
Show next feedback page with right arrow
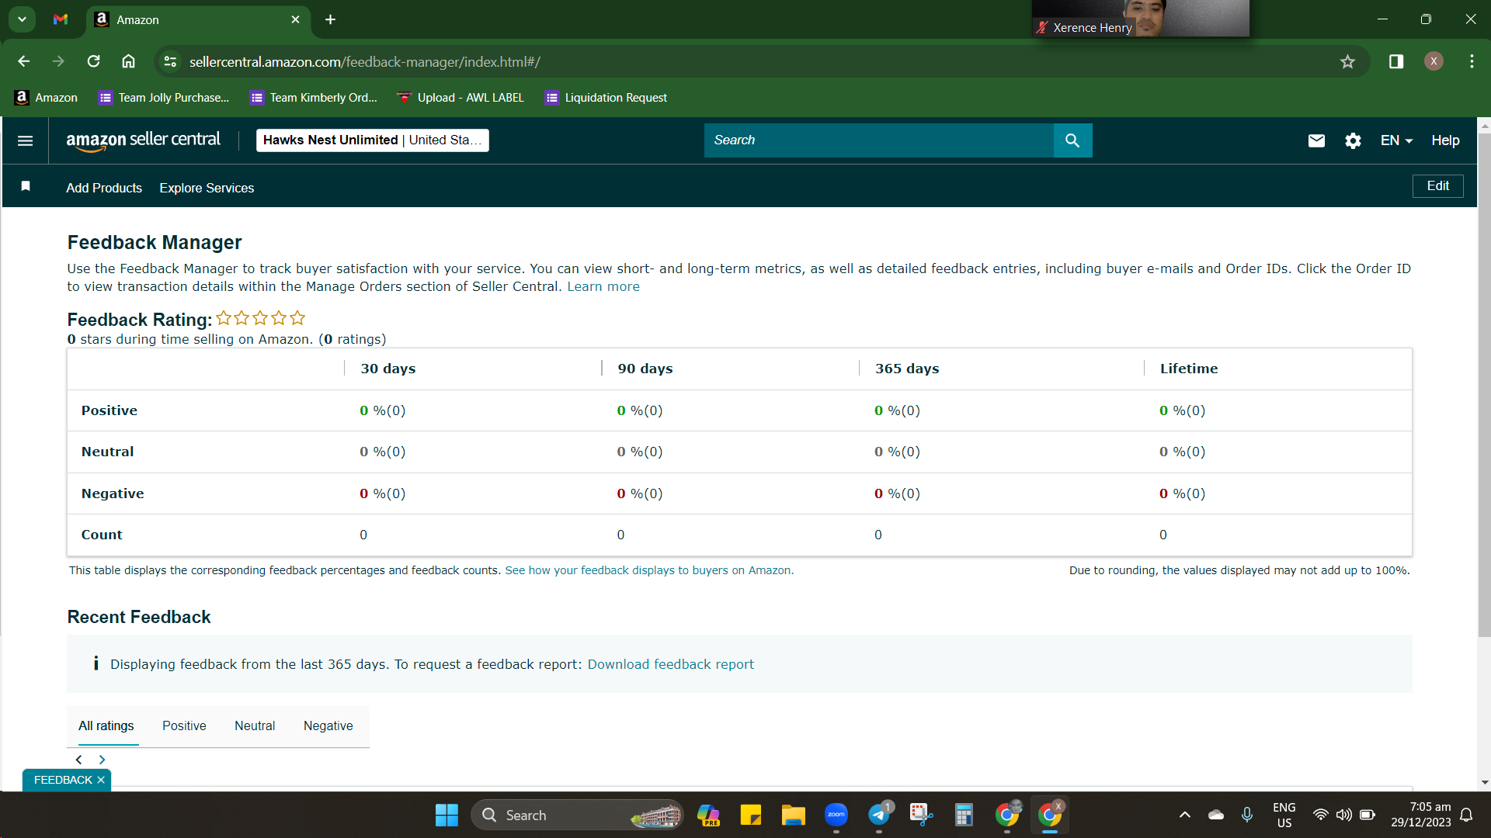tap(102, 760)
